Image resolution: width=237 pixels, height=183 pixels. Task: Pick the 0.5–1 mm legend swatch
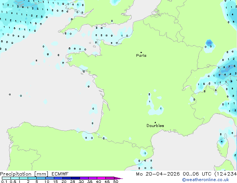15,178
